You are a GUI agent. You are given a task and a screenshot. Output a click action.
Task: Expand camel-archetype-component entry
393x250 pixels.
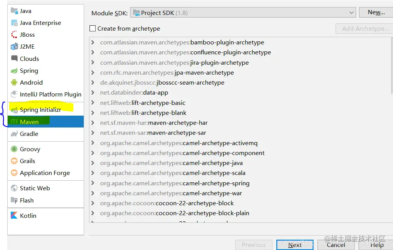click(93, 153)
